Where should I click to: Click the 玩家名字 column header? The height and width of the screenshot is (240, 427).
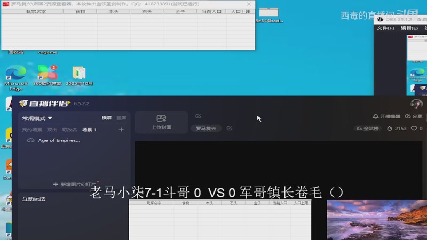click(32, 11)
